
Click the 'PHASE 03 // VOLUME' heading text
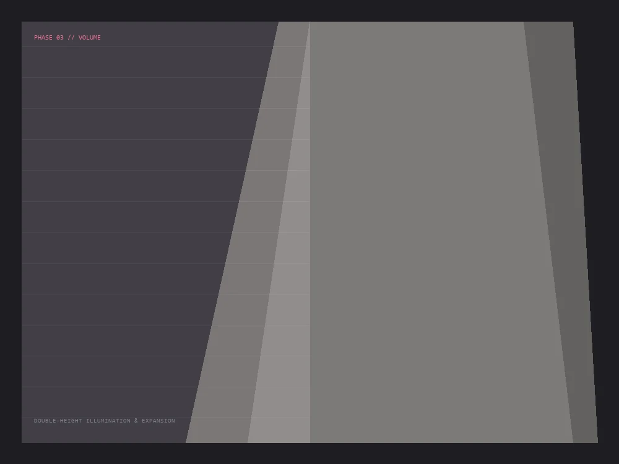pos(67,38)
